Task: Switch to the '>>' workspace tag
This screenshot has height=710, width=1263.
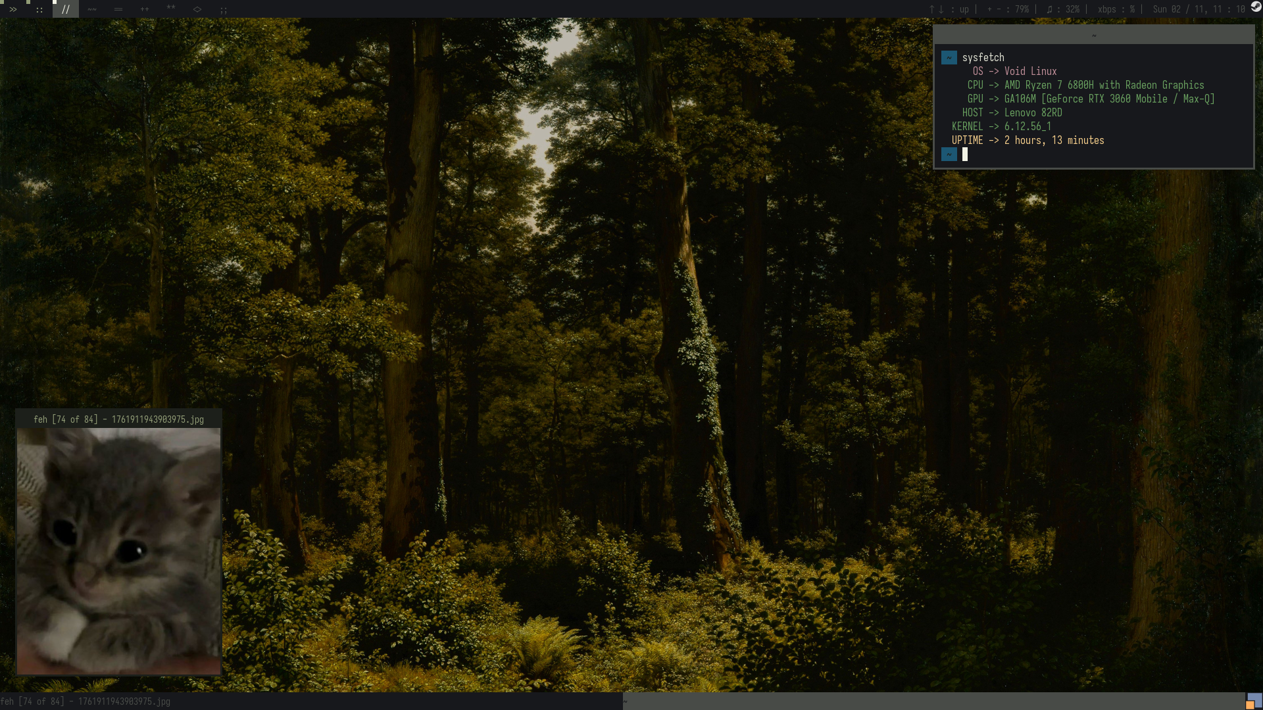Action: 13,9
